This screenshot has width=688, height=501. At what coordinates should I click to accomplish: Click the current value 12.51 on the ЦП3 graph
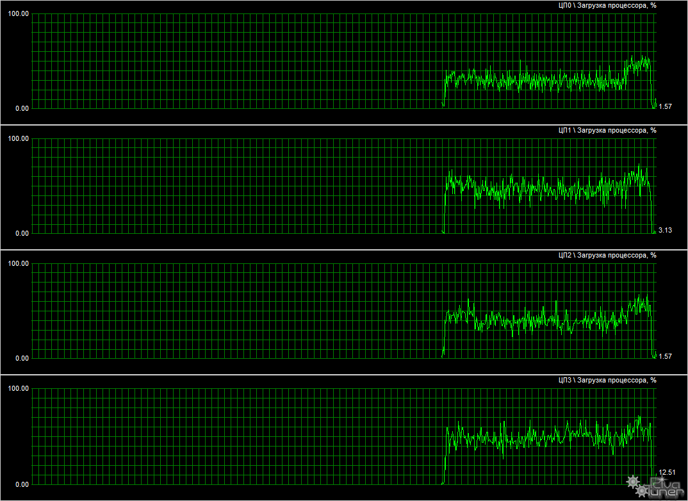[x=667, y=472]
